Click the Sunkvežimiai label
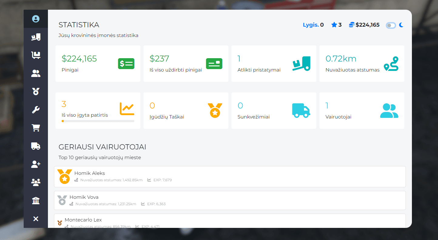Viewport: 438px width, 240px height. click(254, 117)
